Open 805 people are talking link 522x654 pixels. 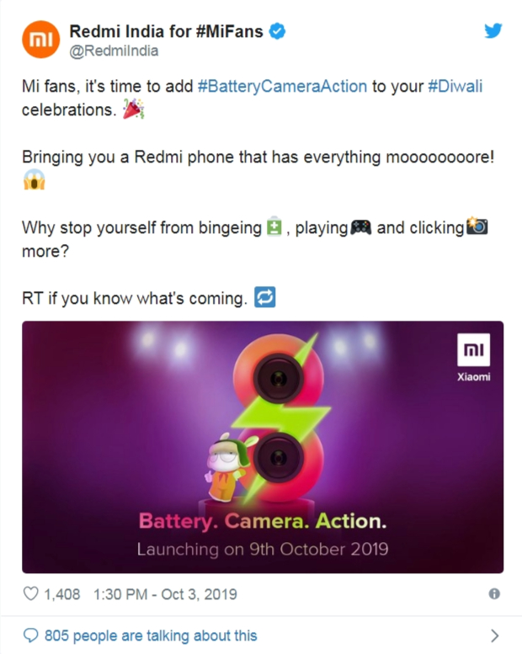151,635
